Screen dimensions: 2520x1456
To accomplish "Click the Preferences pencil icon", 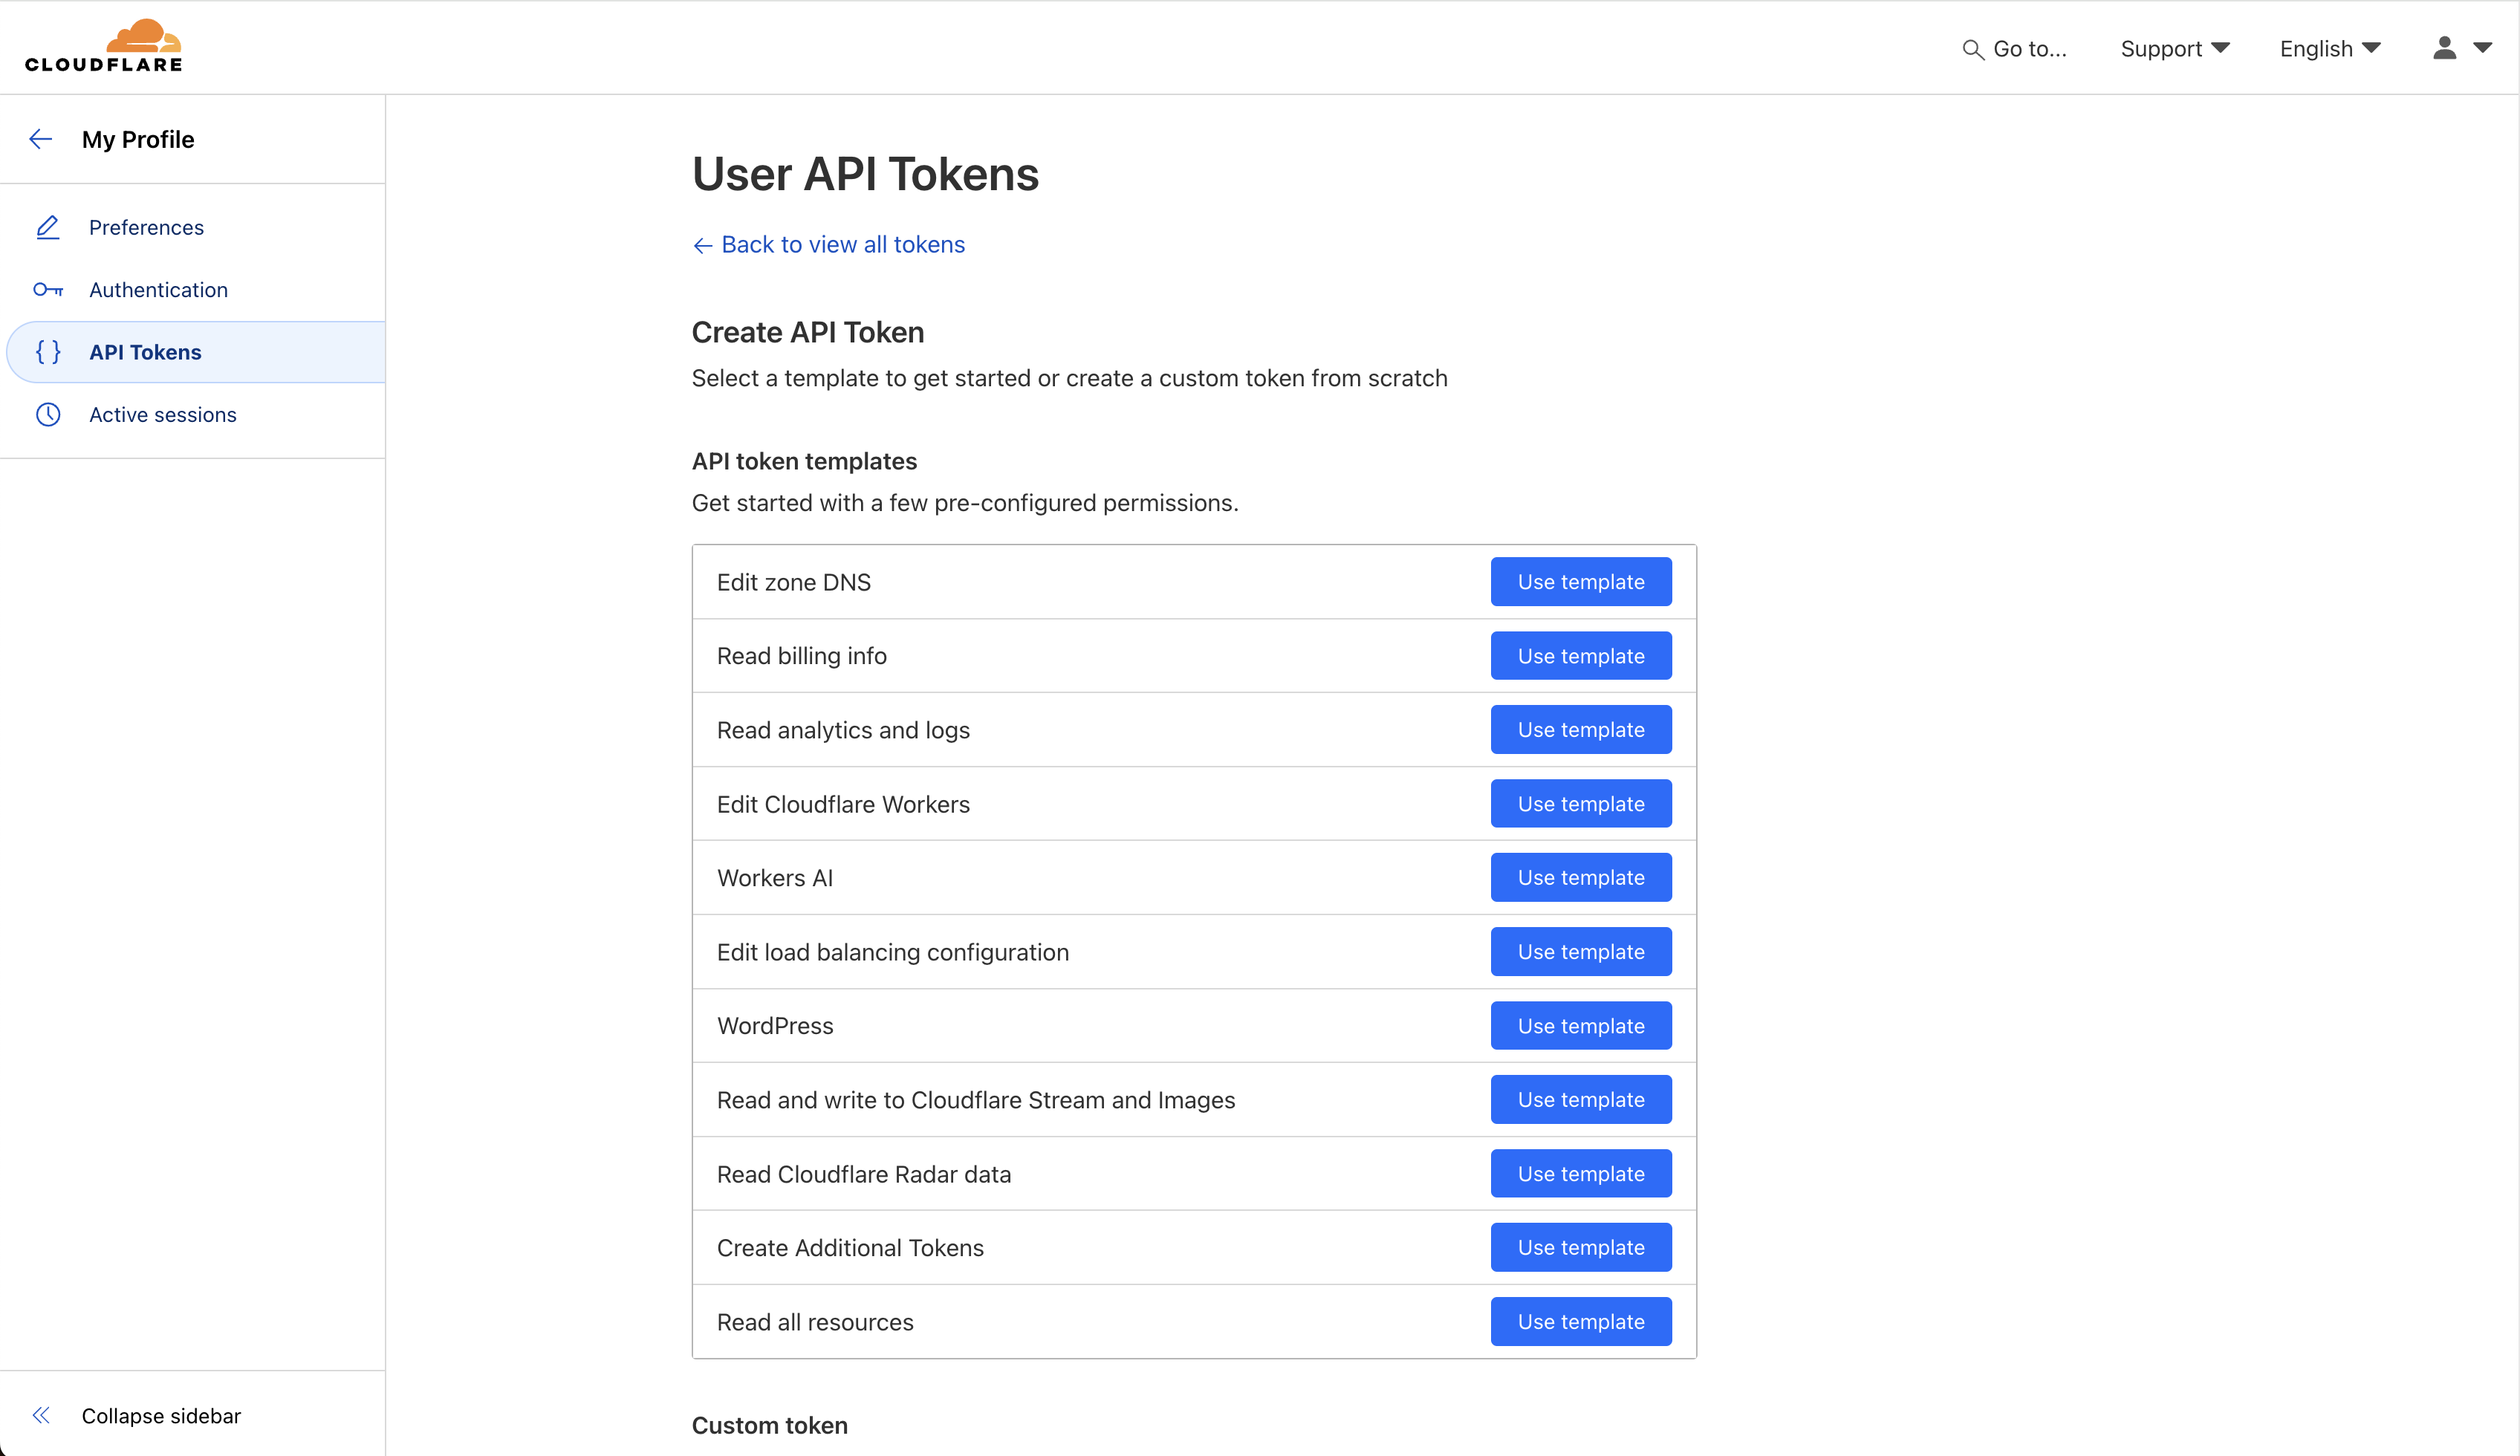I will click(48, 227).
